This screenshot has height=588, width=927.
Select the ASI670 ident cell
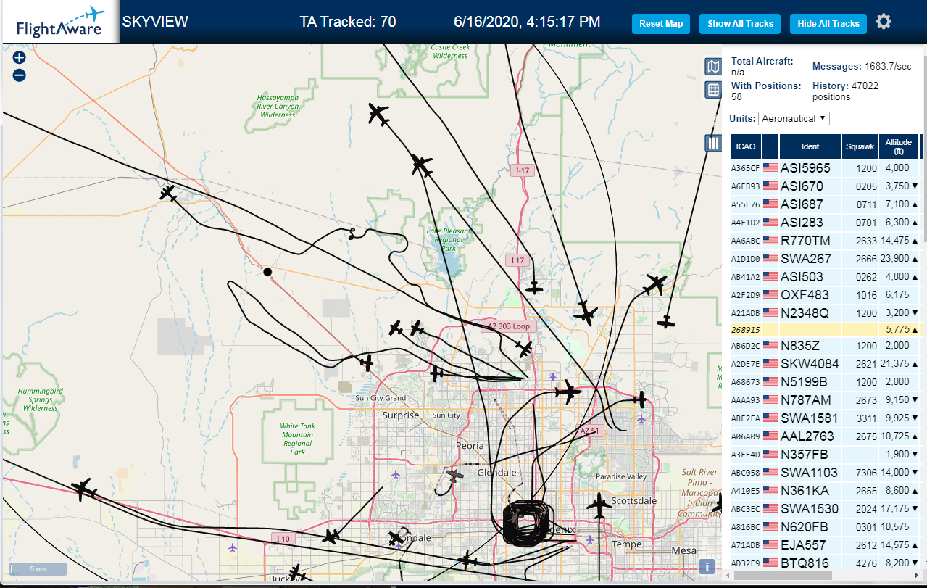coord(810,186)
